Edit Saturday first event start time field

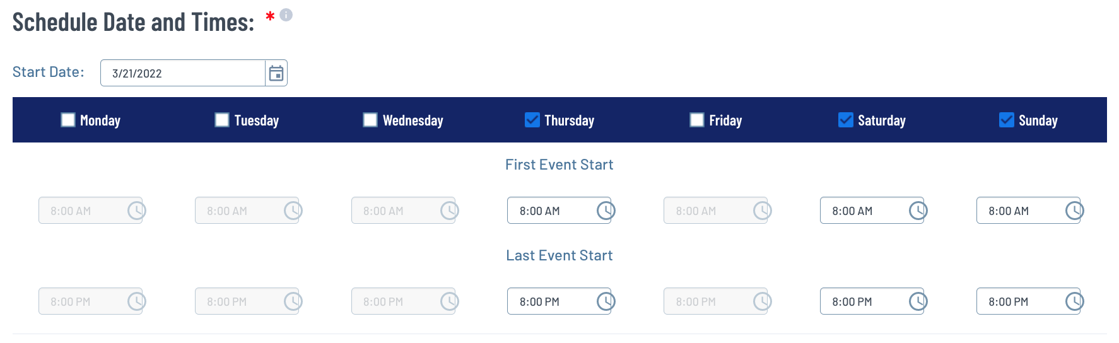pos(862,211)
